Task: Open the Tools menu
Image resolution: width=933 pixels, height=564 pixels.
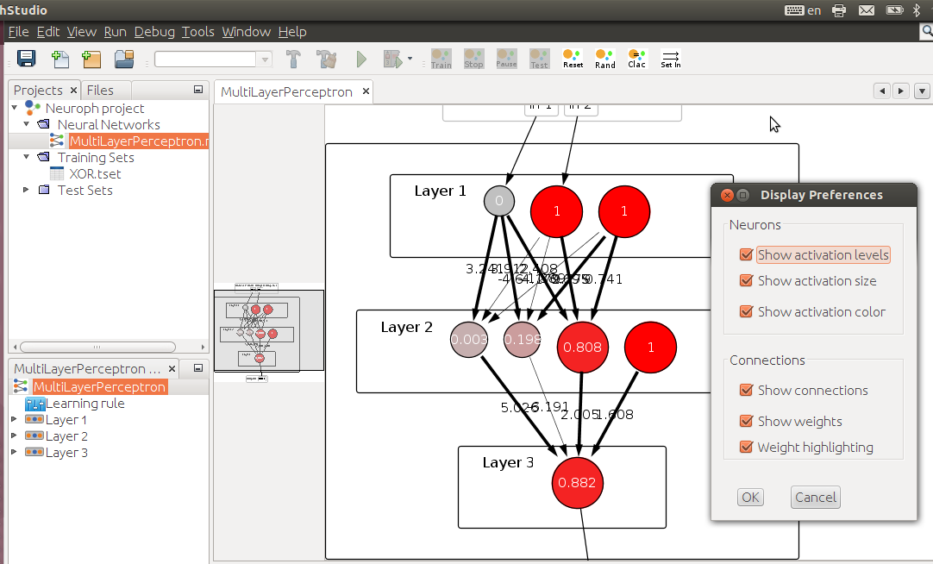Action: [197, 31]
